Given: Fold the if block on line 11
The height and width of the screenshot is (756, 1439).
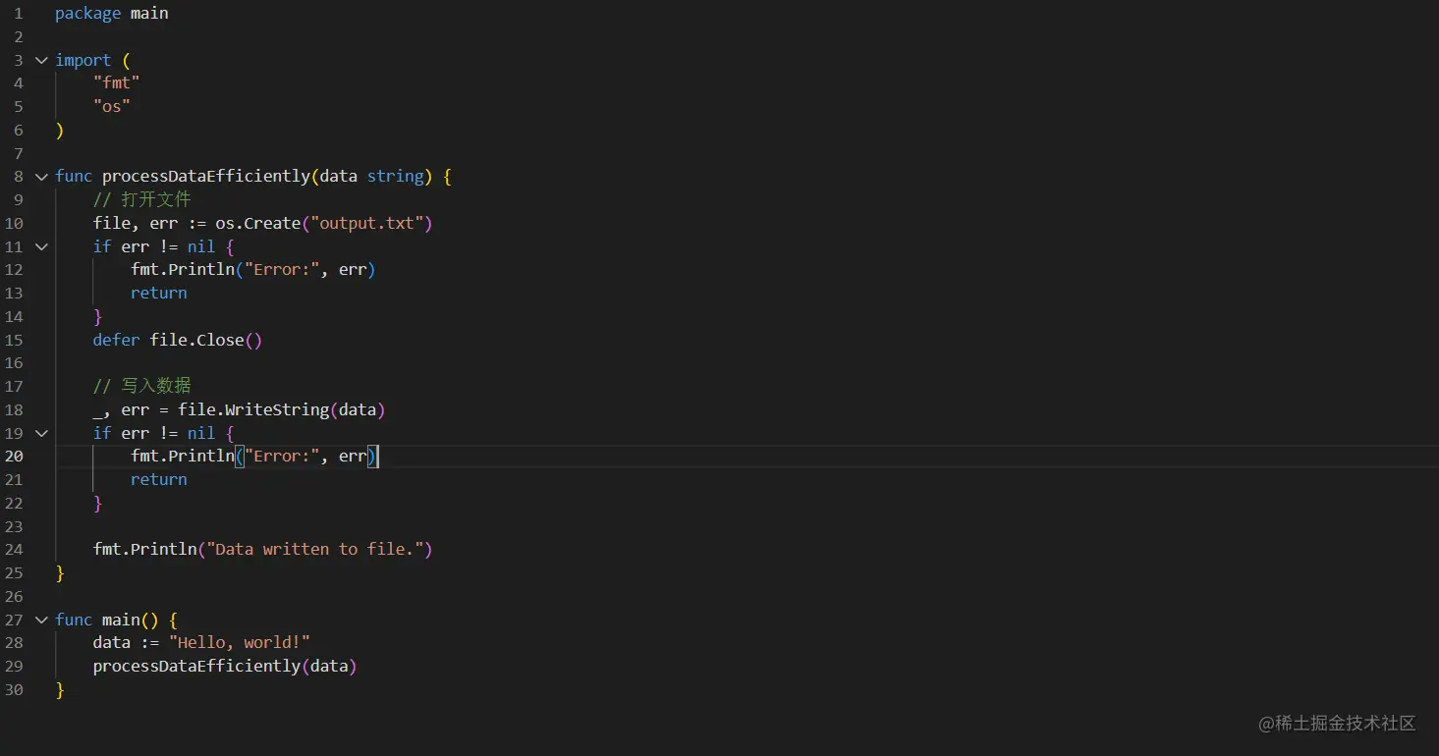Looking at the screenshot, I should pos(41,246).
